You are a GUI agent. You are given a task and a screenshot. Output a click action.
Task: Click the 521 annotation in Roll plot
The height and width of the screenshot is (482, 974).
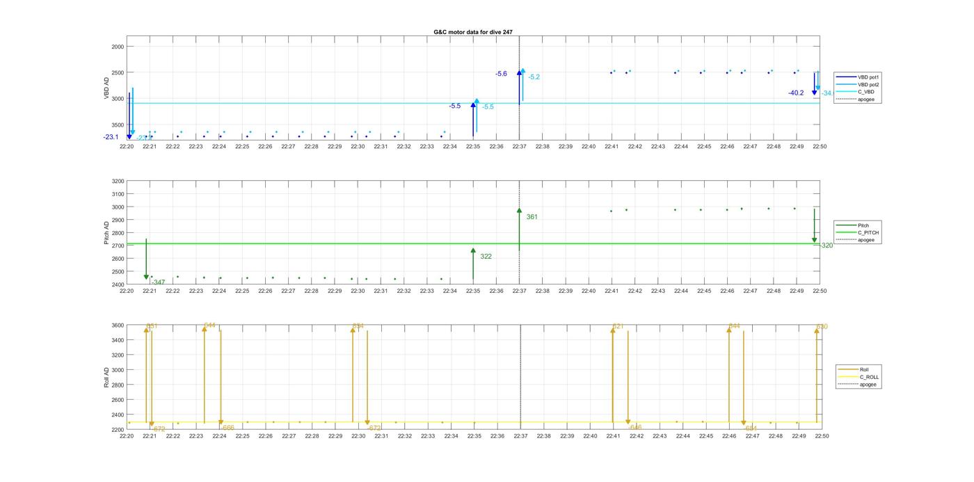click(618, 326)
